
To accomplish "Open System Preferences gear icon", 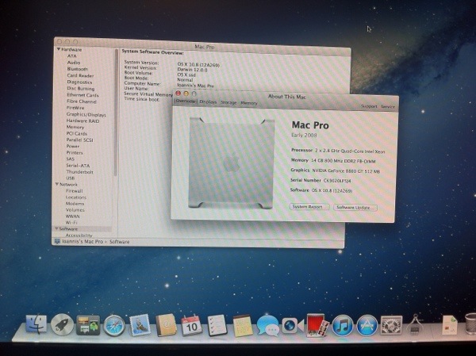I will click(x=391, y=326).
